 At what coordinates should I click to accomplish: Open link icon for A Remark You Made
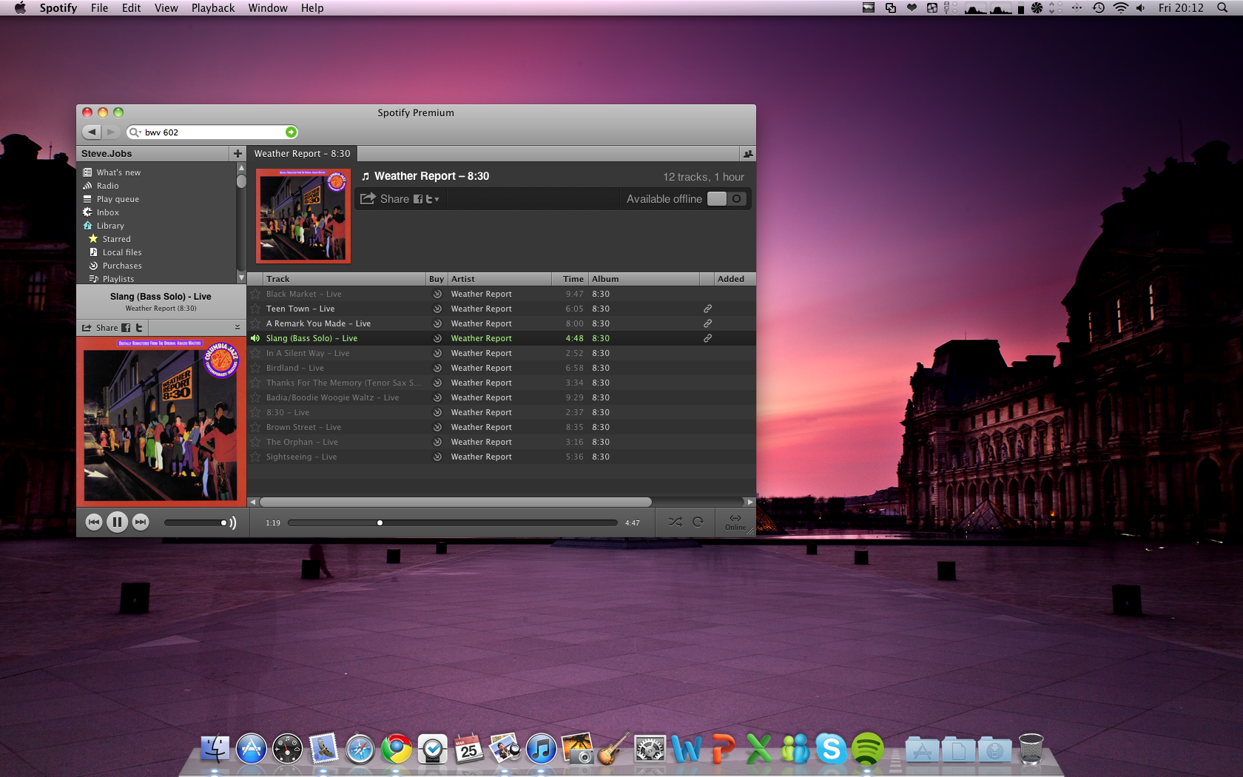707,323
